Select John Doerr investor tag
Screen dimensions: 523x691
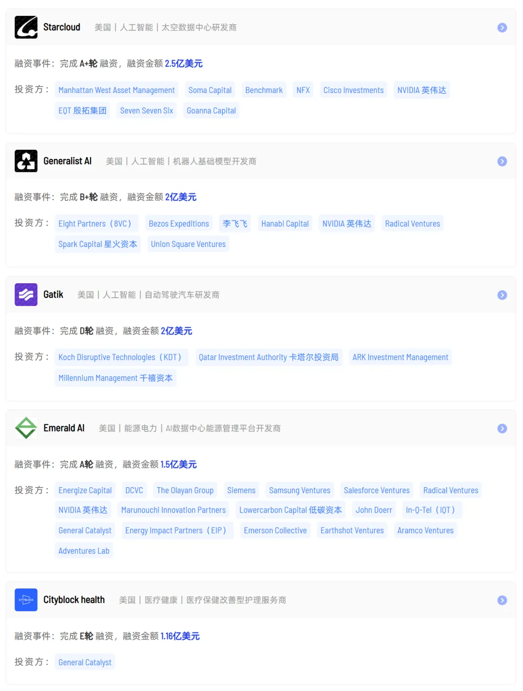point(374,510)
